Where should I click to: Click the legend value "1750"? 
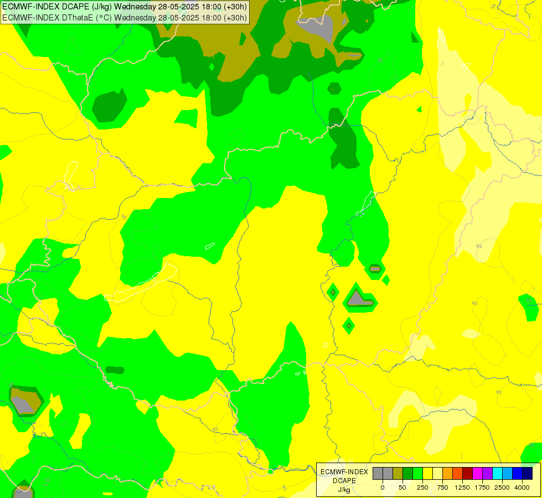pyautogui.click(x=482, y=487)
